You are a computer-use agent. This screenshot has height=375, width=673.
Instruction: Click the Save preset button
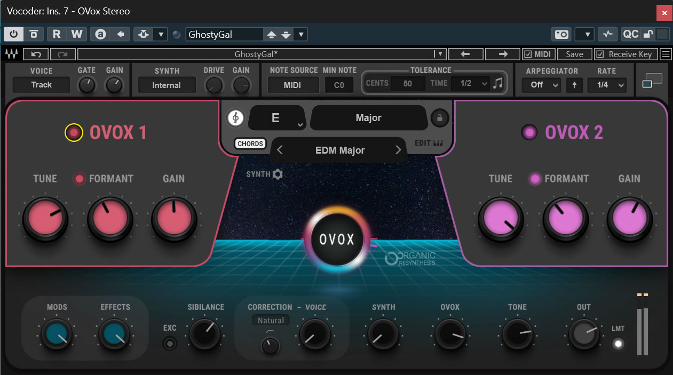(x=574, y=54)
